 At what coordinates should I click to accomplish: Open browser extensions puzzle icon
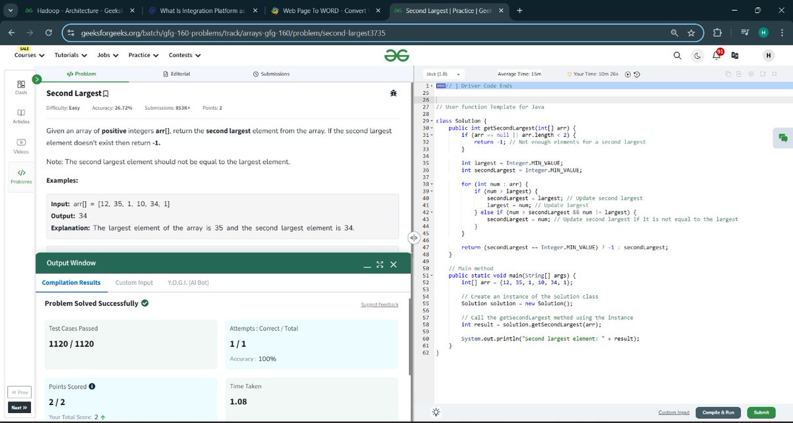pyautogui.click(x=718, y=33)
